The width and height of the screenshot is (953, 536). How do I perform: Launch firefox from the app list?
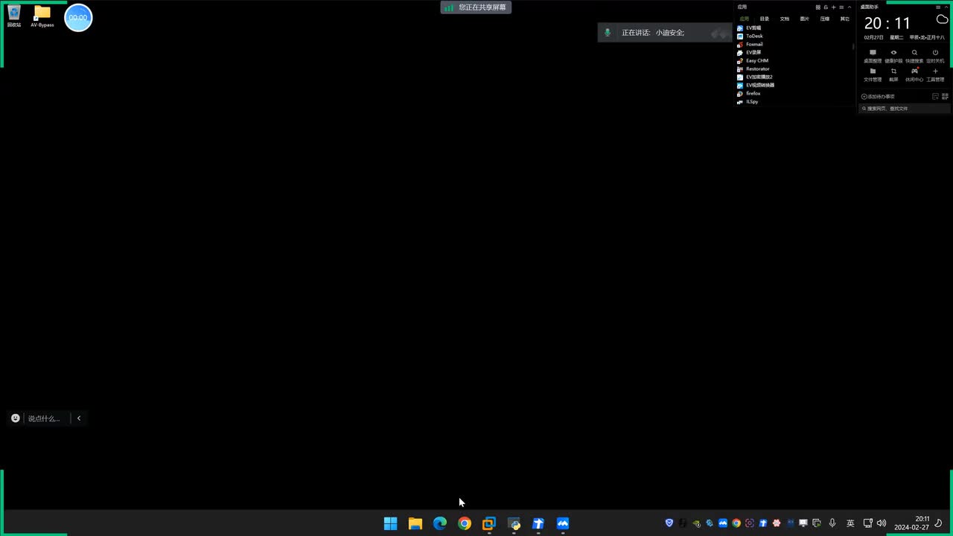(x=748, y=93)
